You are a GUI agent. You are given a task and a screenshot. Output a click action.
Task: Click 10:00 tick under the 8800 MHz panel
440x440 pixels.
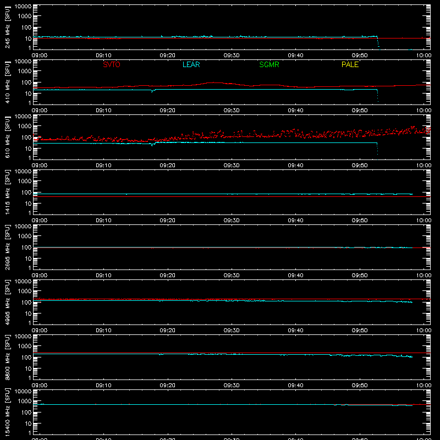[x=424, y=386]
